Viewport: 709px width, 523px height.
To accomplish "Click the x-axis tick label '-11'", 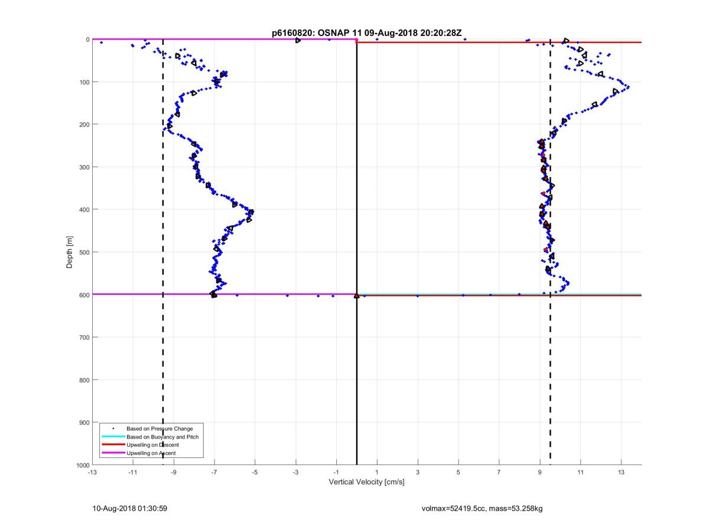I will [x=133, y=473].
